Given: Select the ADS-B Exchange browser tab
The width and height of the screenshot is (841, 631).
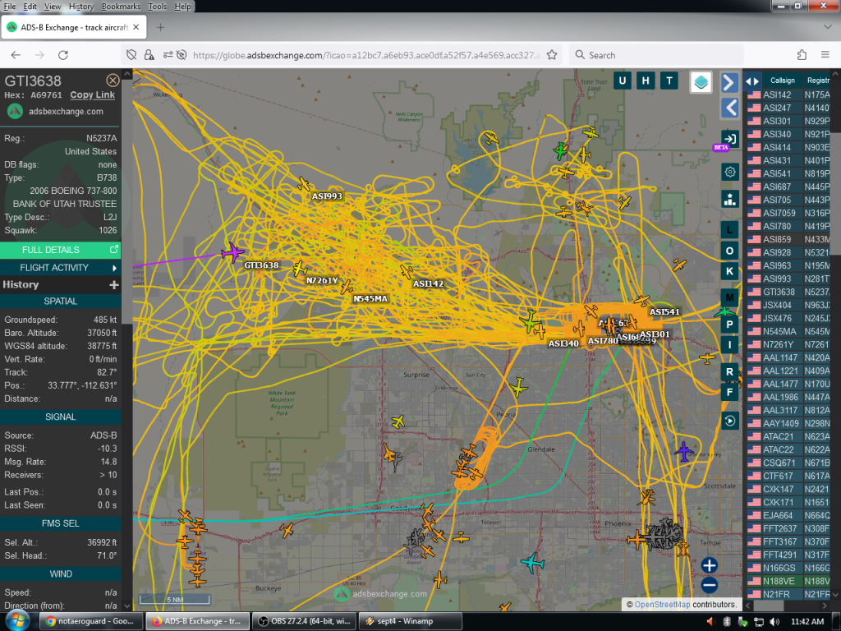Looking at the screenshot, I should [x=73, y=27].
